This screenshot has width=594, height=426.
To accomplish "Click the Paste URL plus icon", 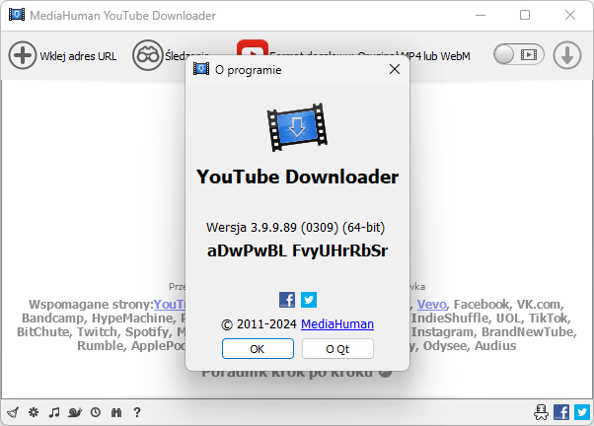I will tap(23, 55).
